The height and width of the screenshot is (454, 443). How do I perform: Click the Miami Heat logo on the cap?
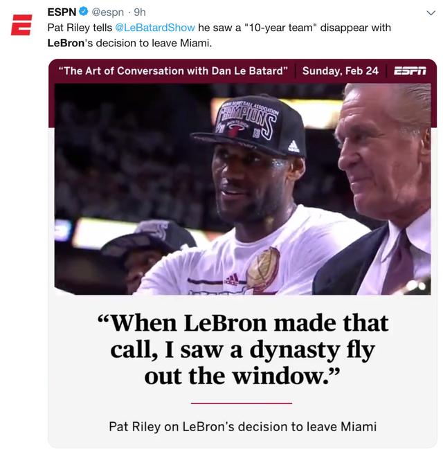235,130
